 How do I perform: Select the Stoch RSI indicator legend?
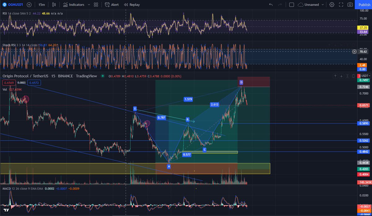pyautogui.click(x=20, y=45)
